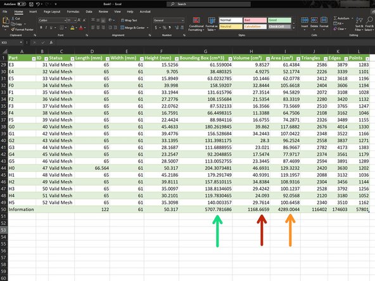Click Top Align icon
Viewport: 375px width, 281px height.
[x=93, y=20]
